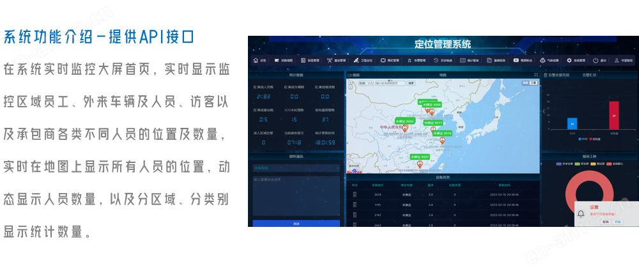Screen dimensions: 639x271
Task: Open 卫星定位 satellite positioning icon
Action: point(357,61)
